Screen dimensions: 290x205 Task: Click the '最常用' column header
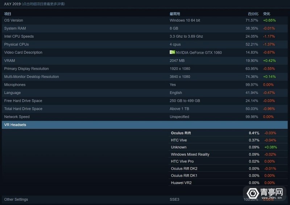pos(175,14)
